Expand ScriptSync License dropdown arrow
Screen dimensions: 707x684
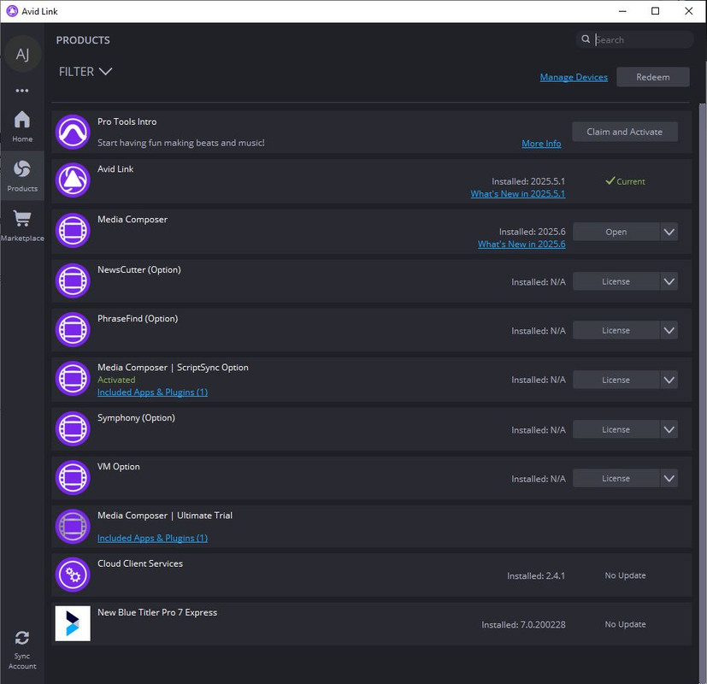point(669,380)
